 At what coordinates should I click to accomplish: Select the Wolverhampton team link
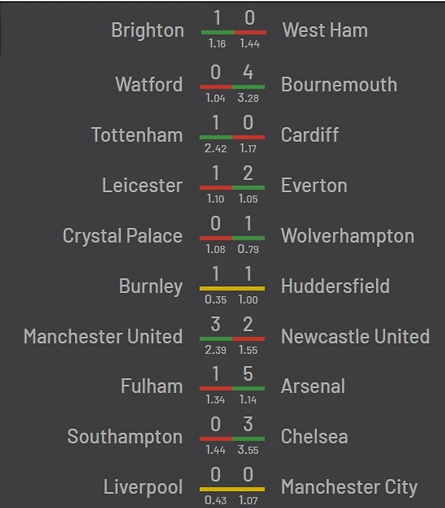[347, 236]
